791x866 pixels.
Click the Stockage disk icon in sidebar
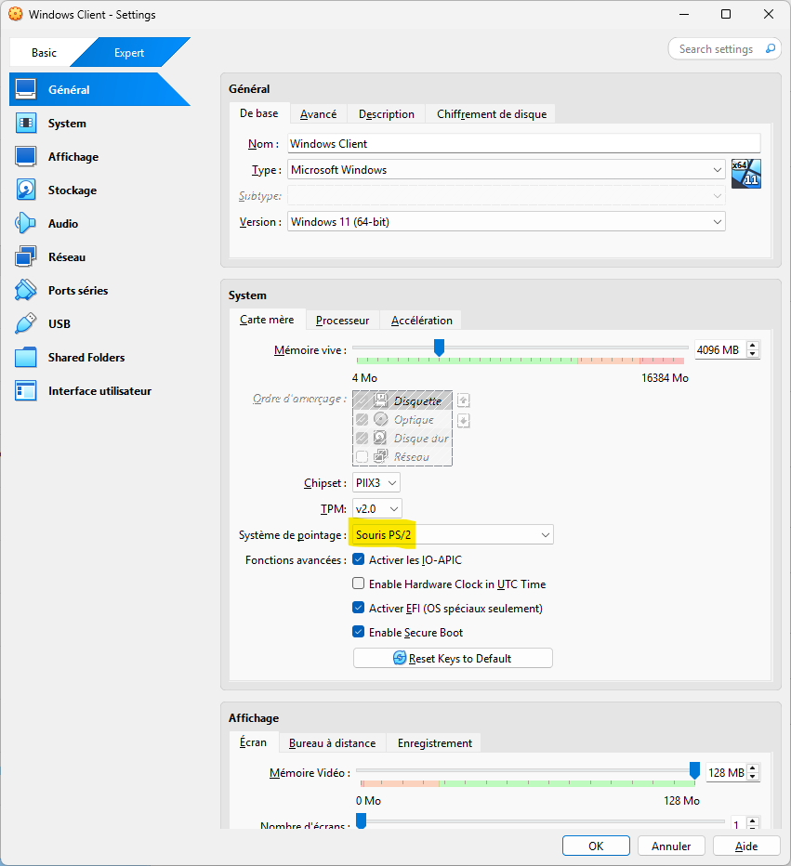25,190
